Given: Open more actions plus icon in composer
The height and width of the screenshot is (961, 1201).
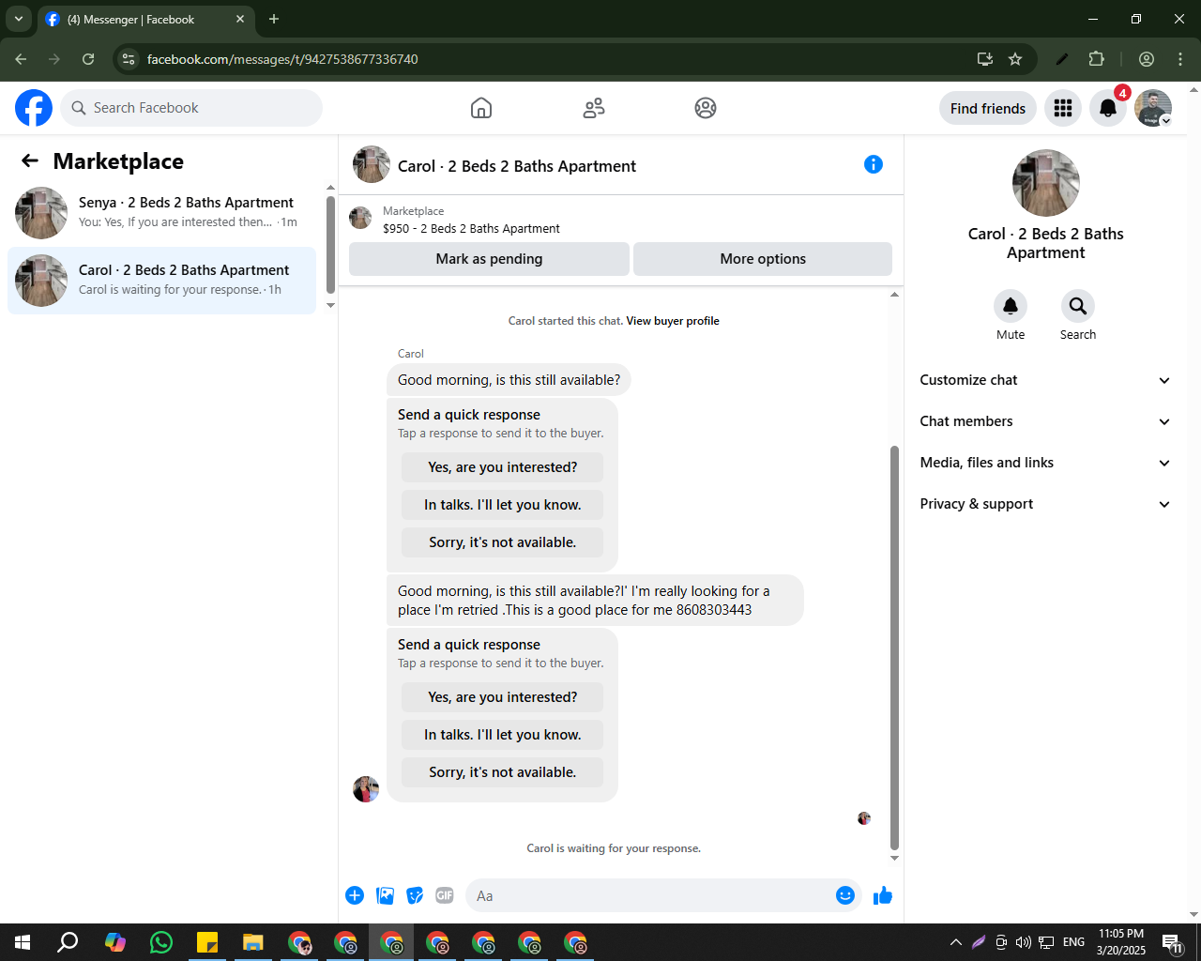Looking at the screenshot, I should click(355, 895).
